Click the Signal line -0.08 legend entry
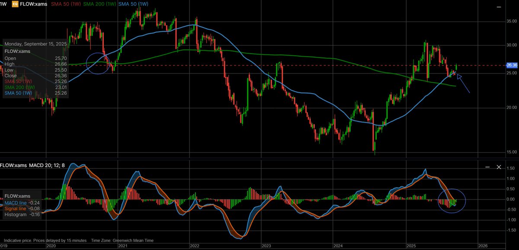The image size is (519, 250). [22, 209]
